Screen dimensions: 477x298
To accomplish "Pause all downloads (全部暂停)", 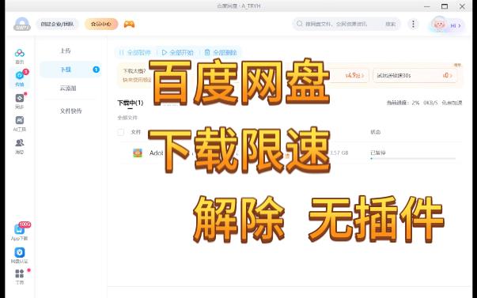I will coord(134,53).
